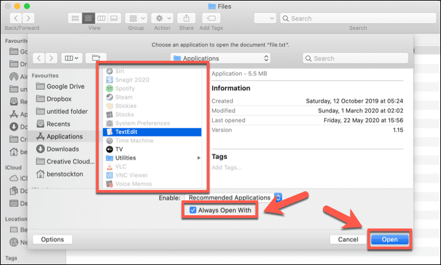Select the TV application
Image resolution: width=441 pixels, height=265 pixels.
152,149
